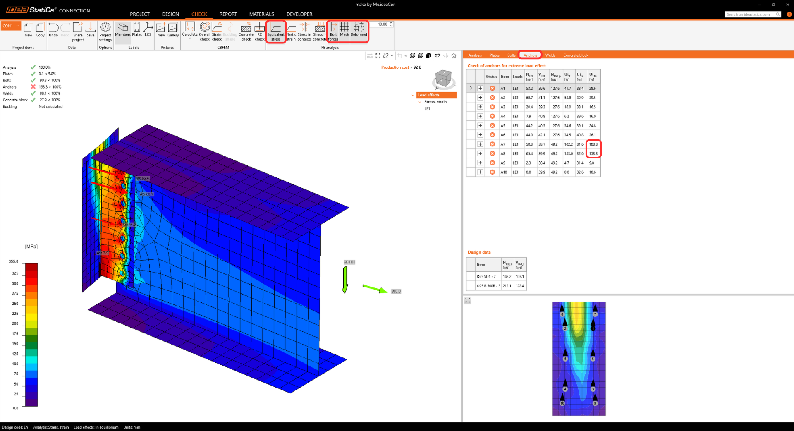Click the zoom-to-fit view icon
The width and height of the screenshot is (794, 431).
(378, 55)
